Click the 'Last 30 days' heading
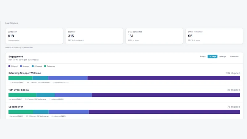The width and height of the screenshot is (247, 139). click(x=12, y=23)
